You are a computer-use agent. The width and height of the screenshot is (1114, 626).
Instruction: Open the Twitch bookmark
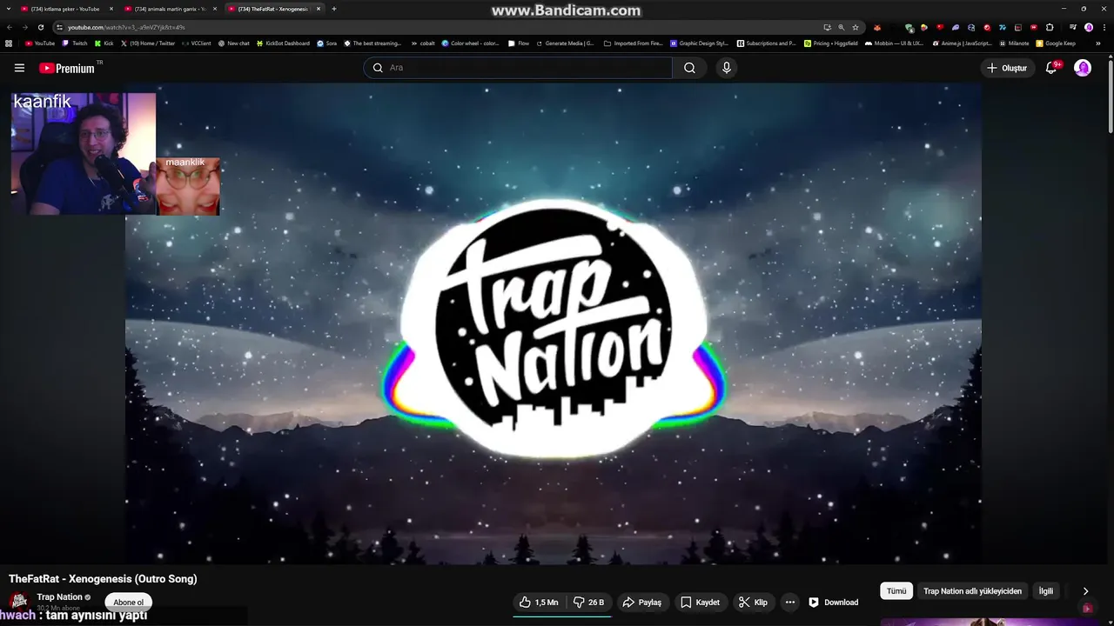coord(75,43)
